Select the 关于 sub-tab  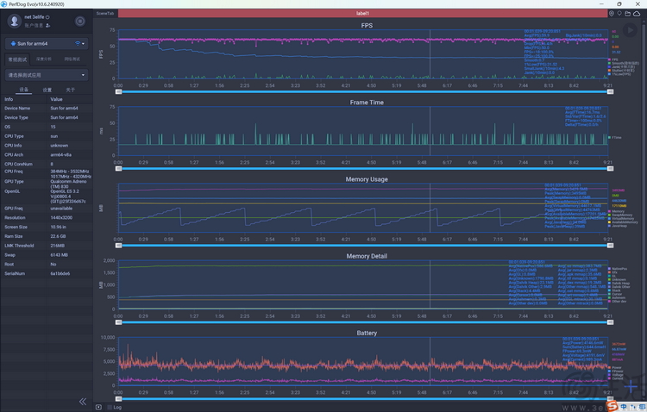tap(71, 90)
